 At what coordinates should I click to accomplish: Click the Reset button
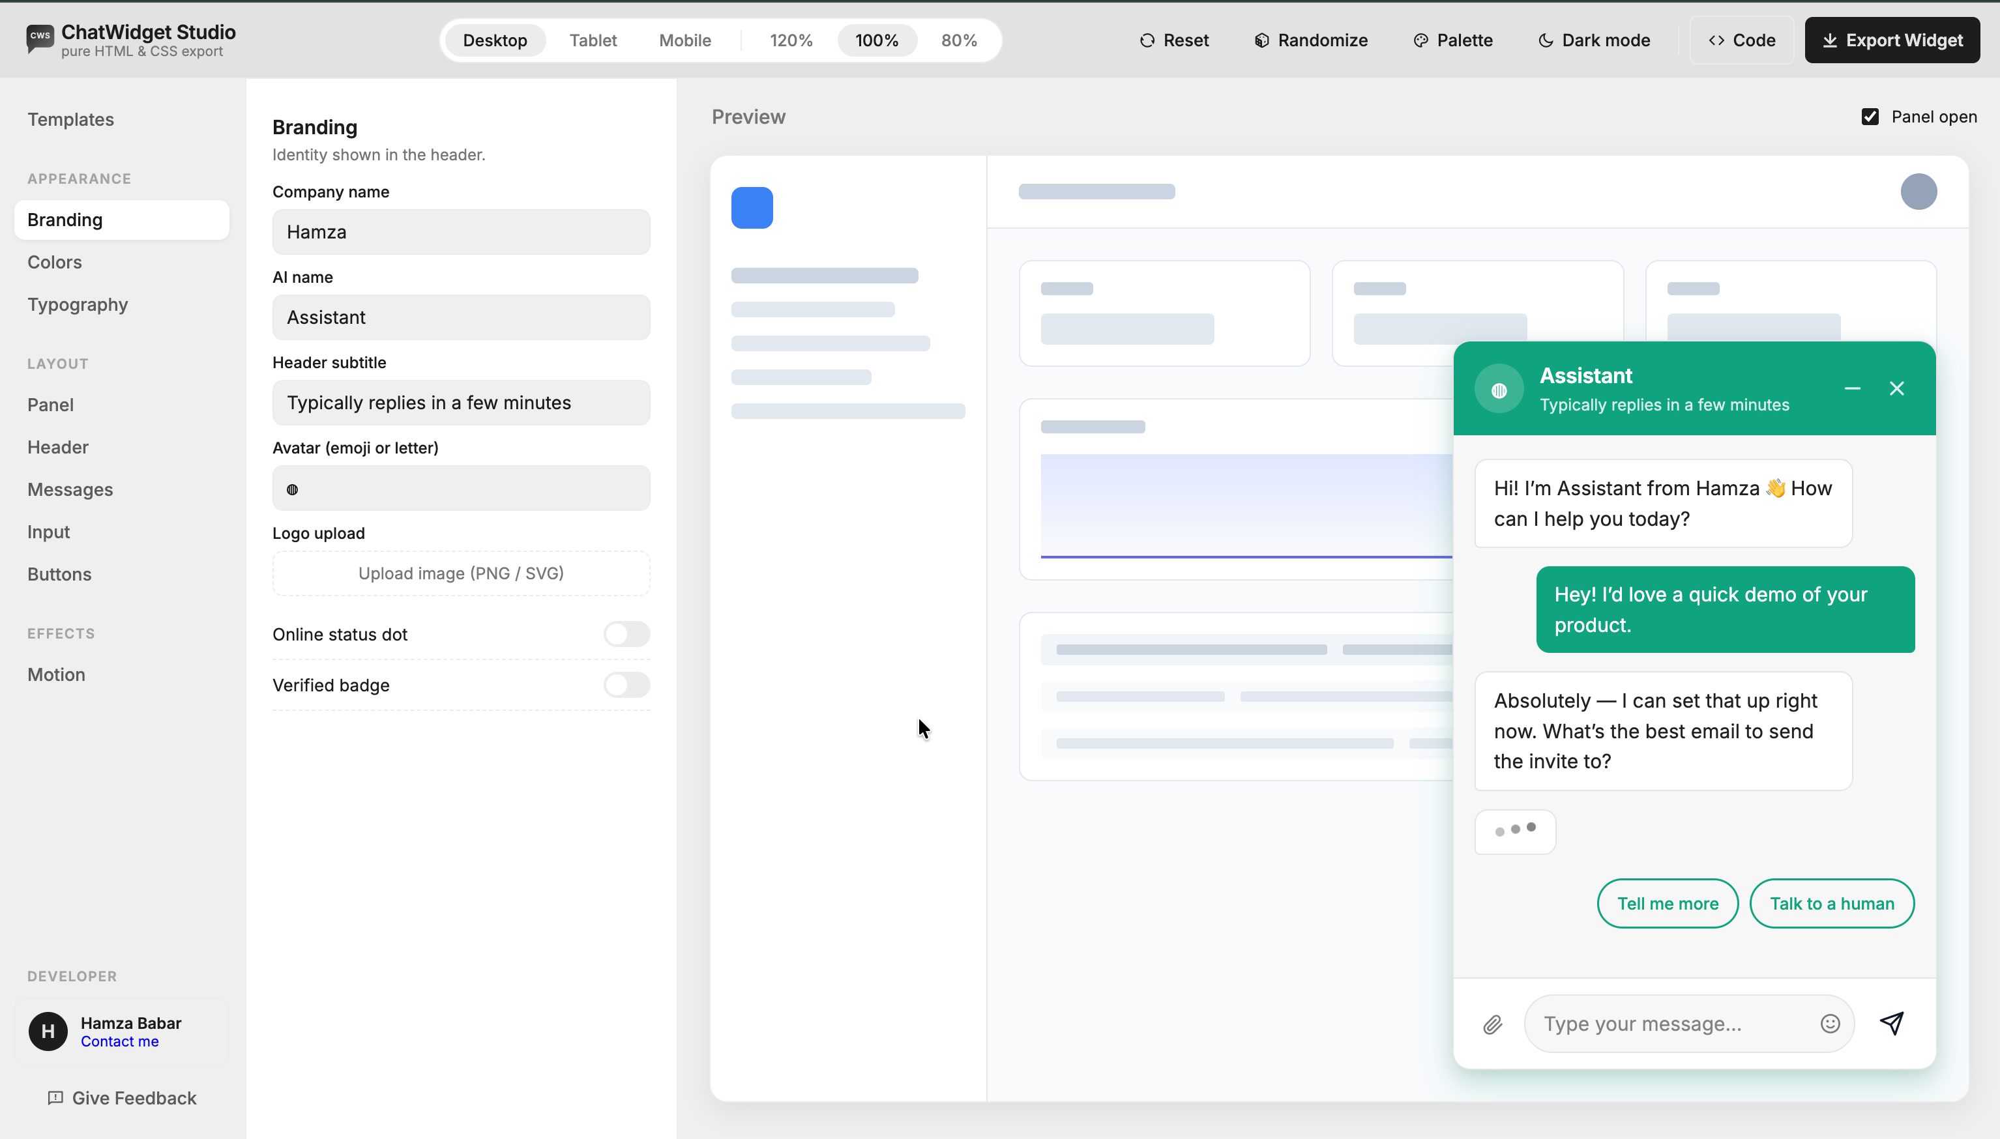1175,40
